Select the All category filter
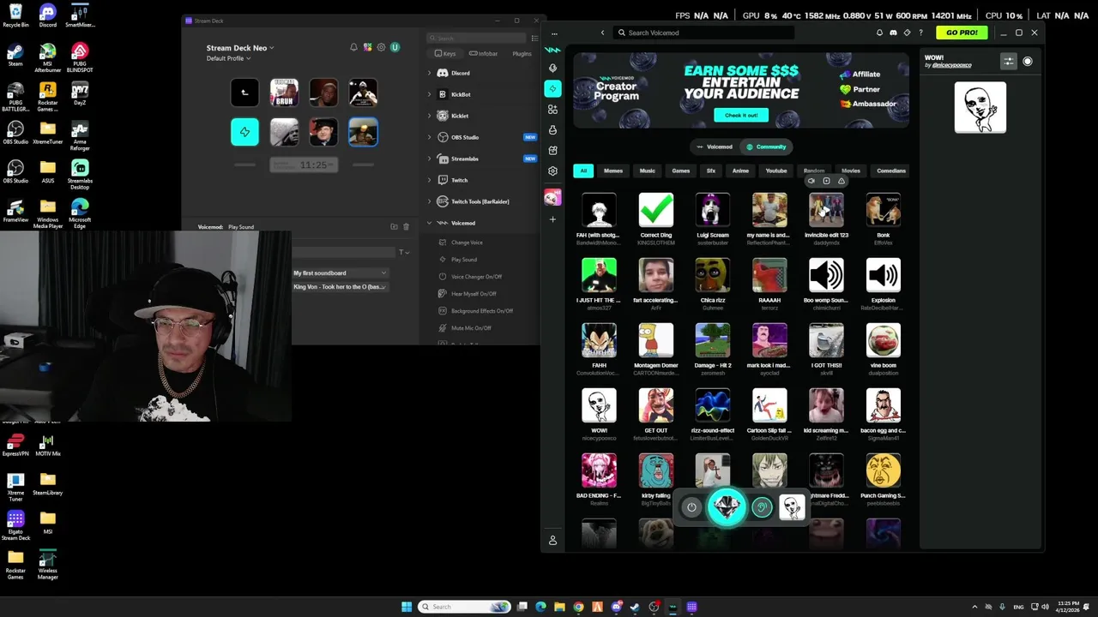1098x617 pixels. 583,171
